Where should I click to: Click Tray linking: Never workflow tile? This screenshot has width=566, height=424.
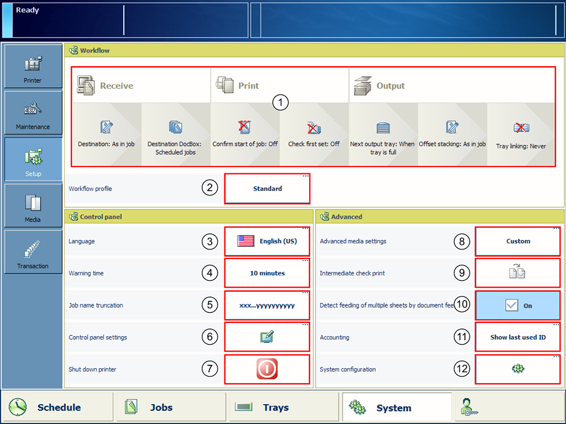[x=521, y=134]
